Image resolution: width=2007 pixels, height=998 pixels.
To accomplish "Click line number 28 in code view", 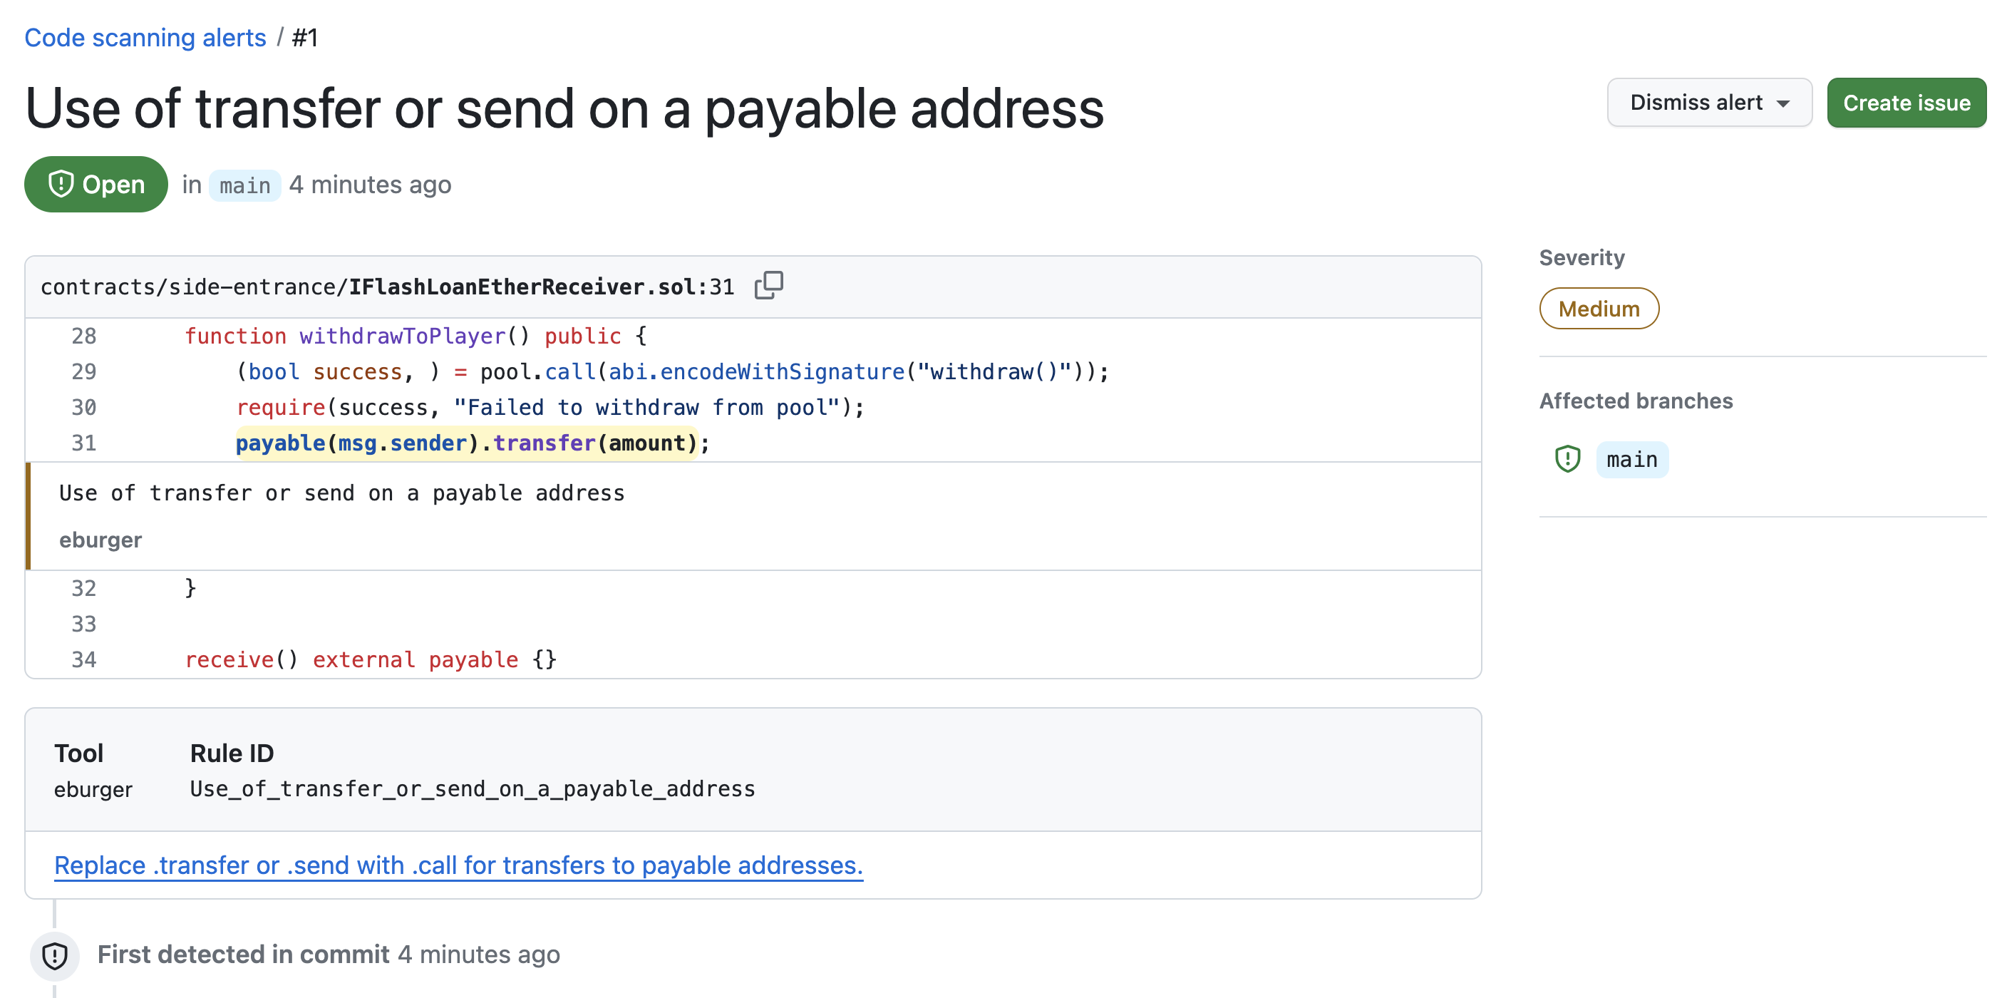I will coord(84,336).
